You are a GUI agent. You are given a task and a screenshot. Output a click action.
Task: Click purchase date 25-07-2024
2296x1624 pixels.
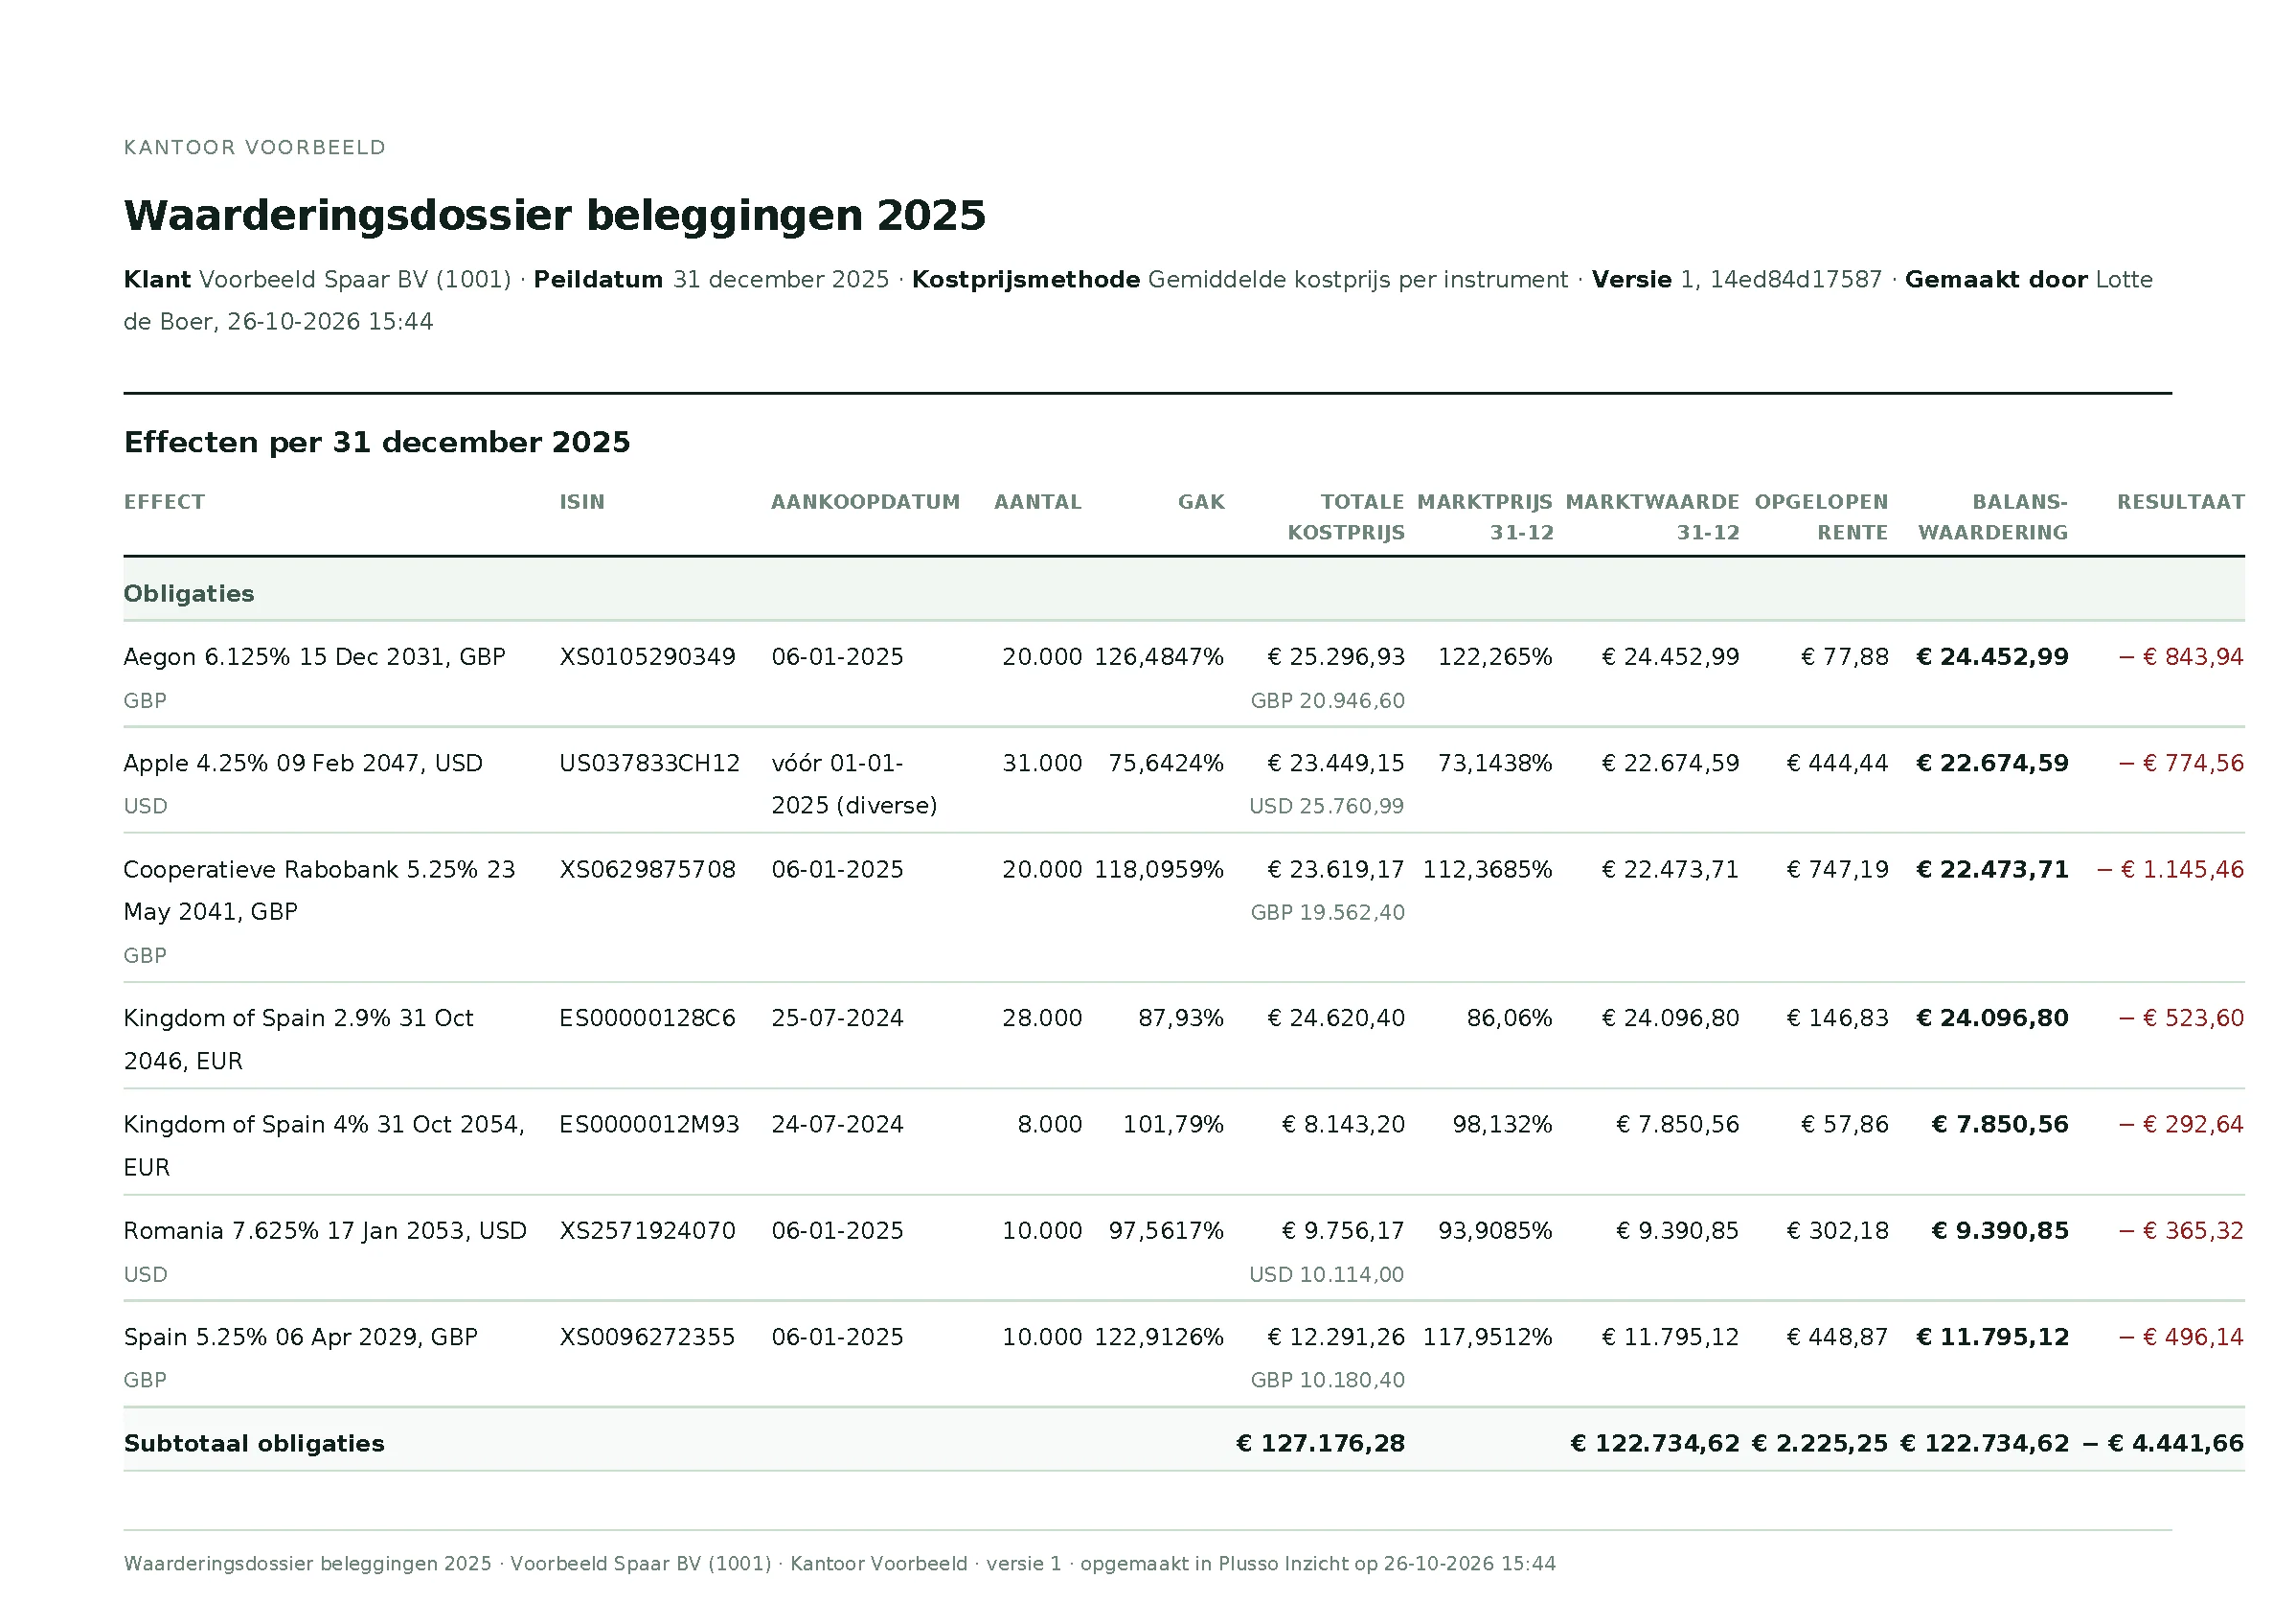837,1018
